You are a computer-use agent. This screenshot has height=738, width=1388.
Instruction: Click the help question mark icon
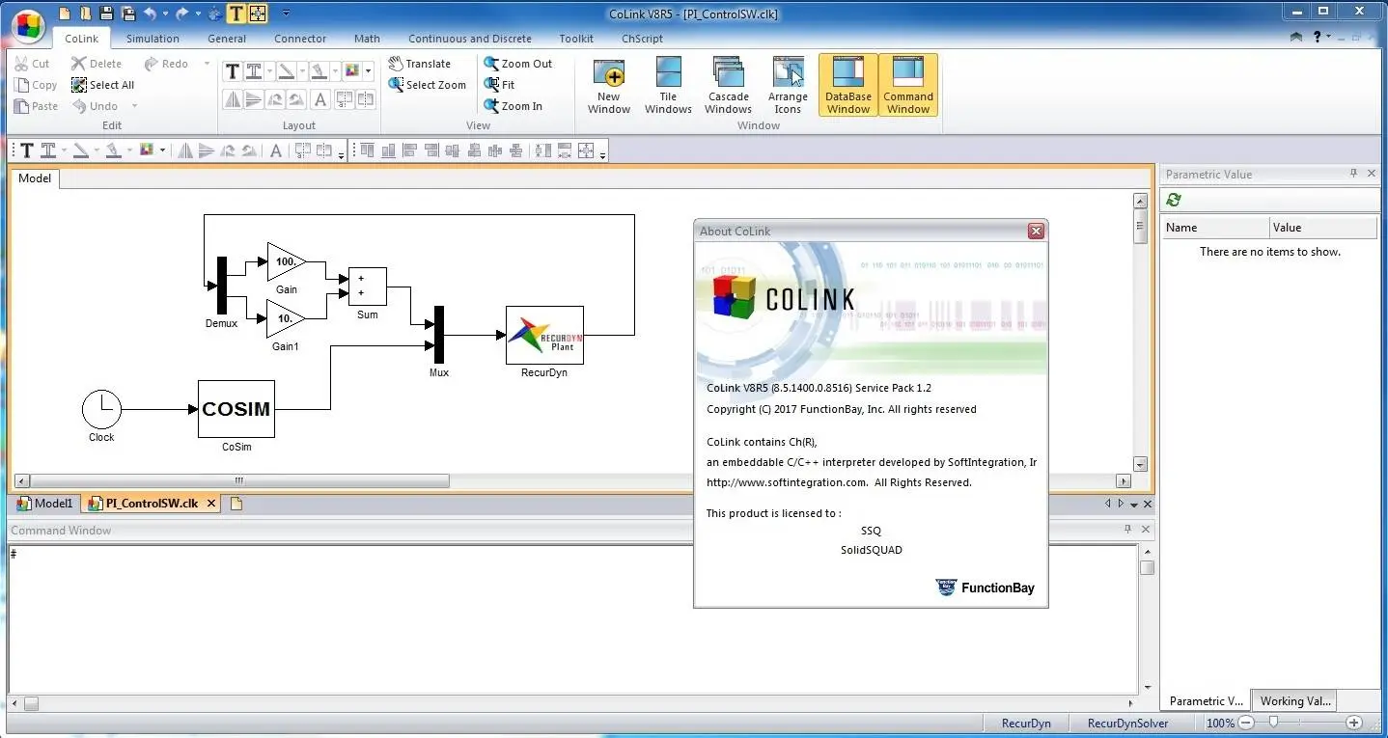tap(1317, 38)
